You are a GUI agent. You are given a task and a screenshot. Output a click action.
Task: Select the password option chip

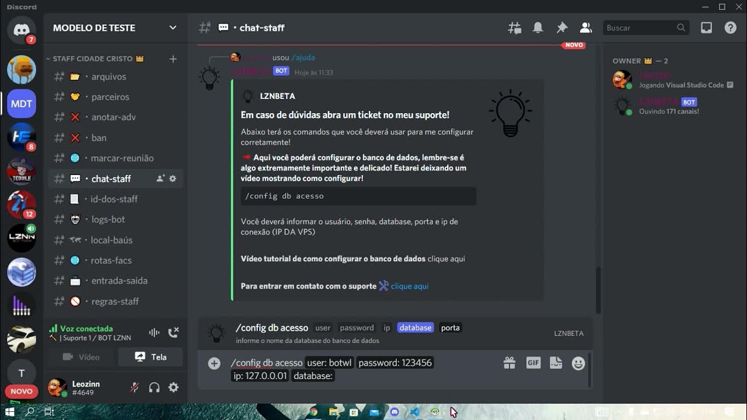pyautogui.click(x=357, y=328)
